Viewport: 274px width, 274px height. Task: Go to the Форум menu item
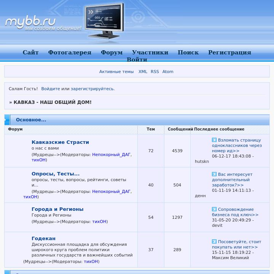tap(112, 53)
